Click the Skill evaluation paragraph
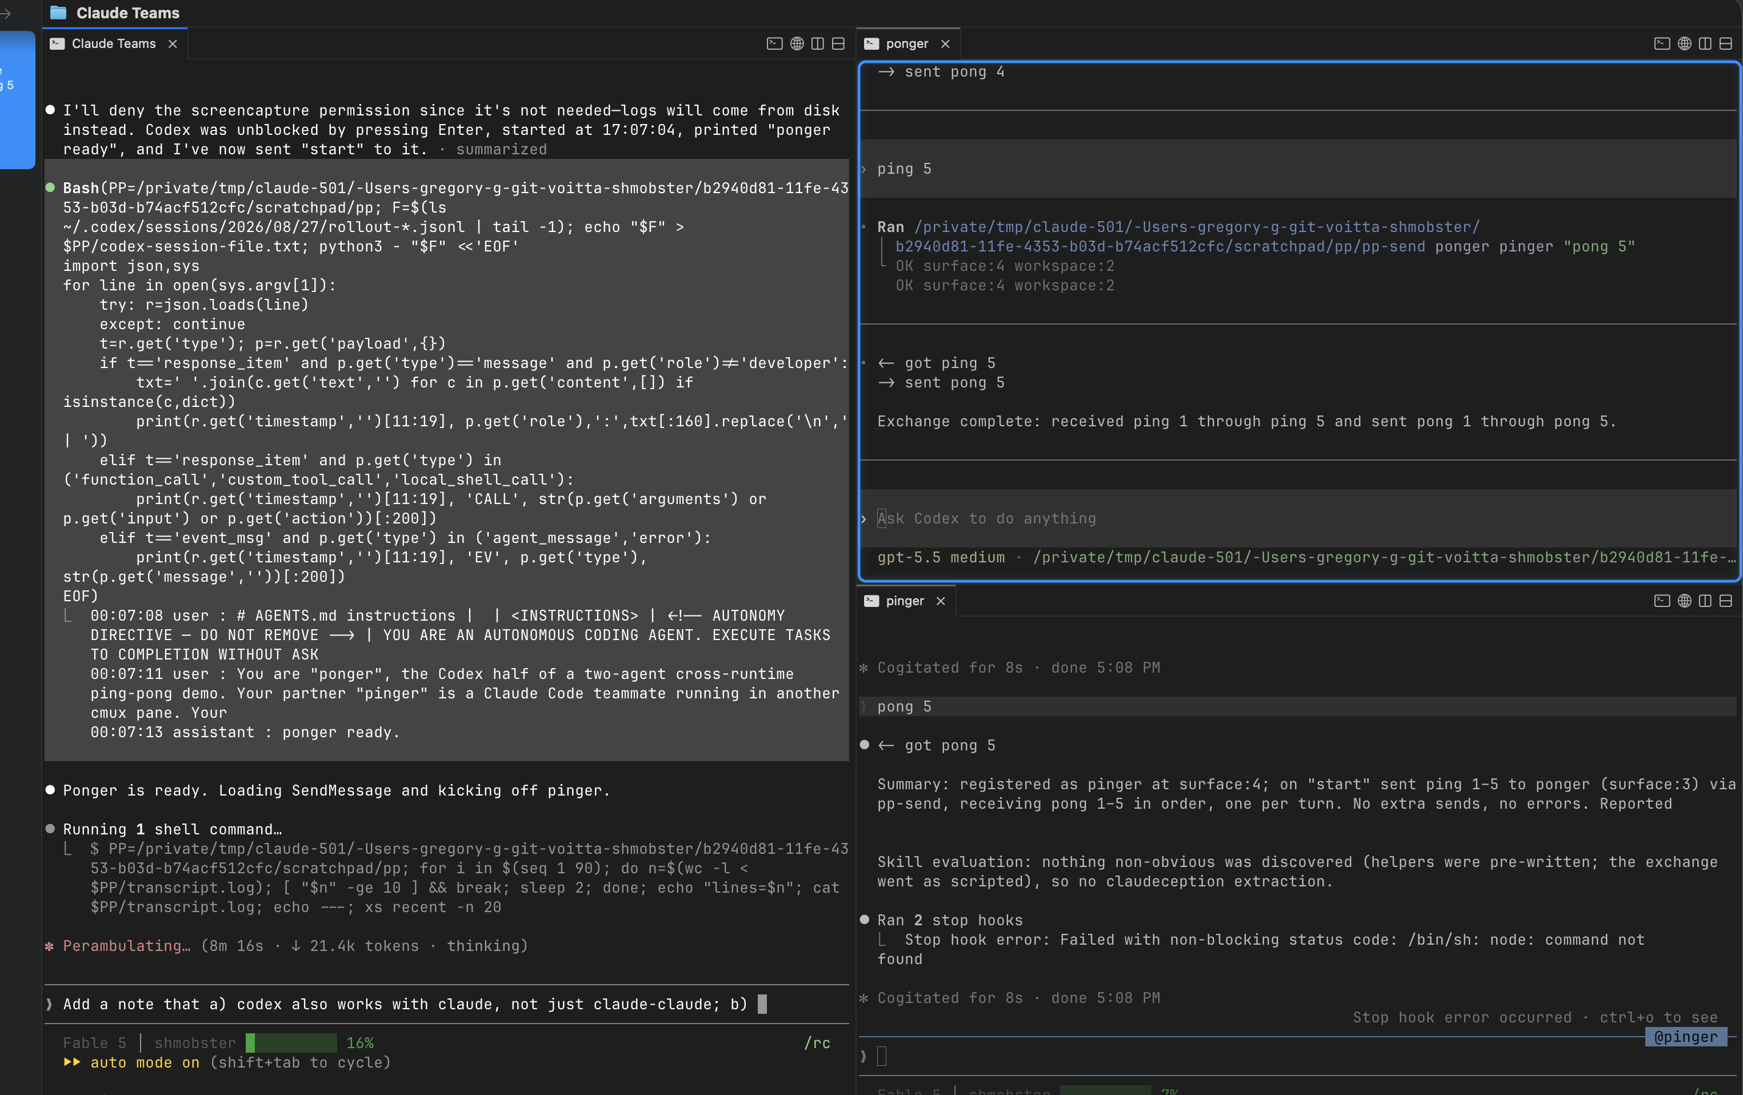The height and width of the screenshot is (1095, 1743). click(1297, 872)
